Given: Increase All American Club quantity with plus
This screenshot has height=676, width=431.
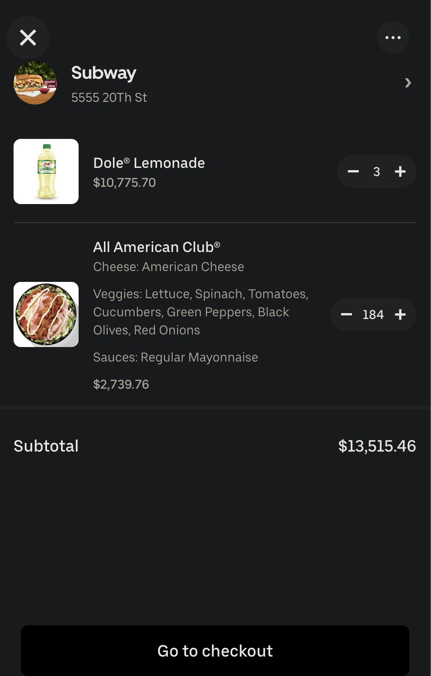Looking at the screenshot, I should [400, 314].
